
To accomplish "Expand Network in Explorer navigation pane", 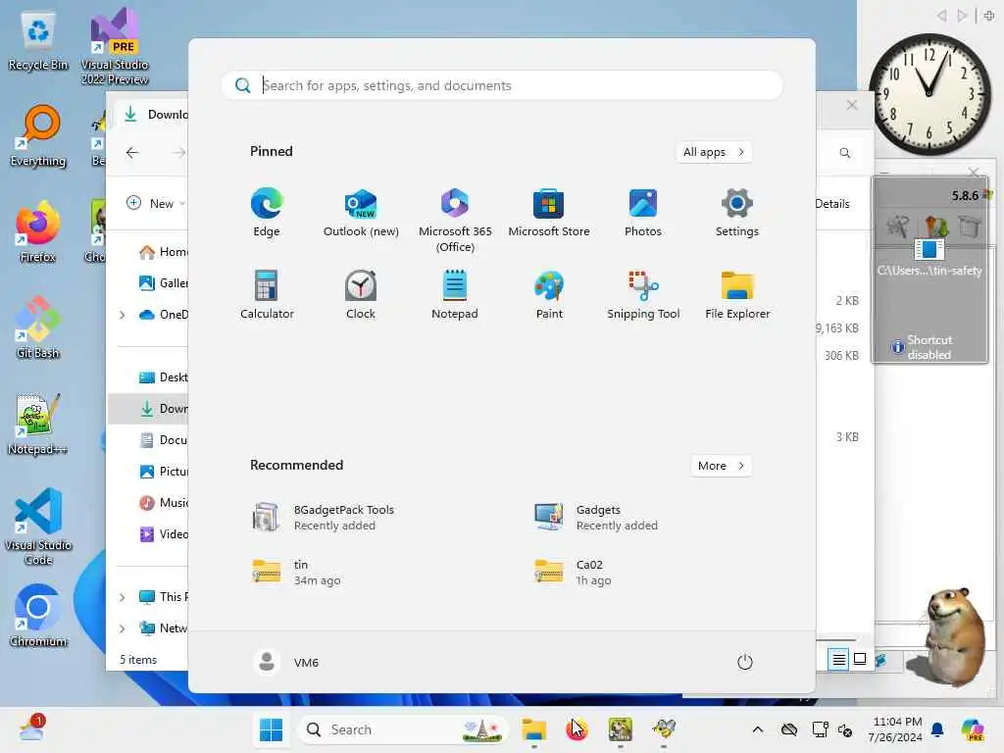I will pyautogui.click(x=122, y=628).
